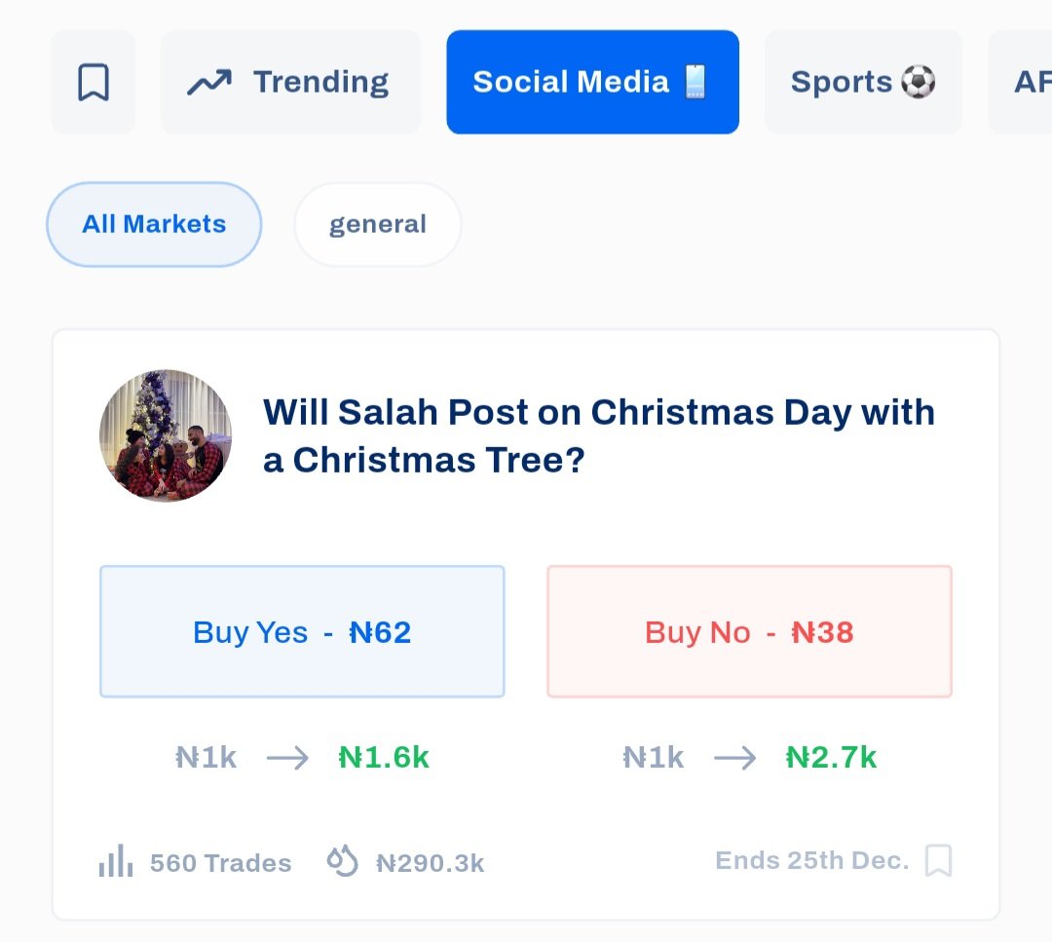1052x942 pixels.
Task: Click the liquidity droplet icon
Action: (342, 861)
